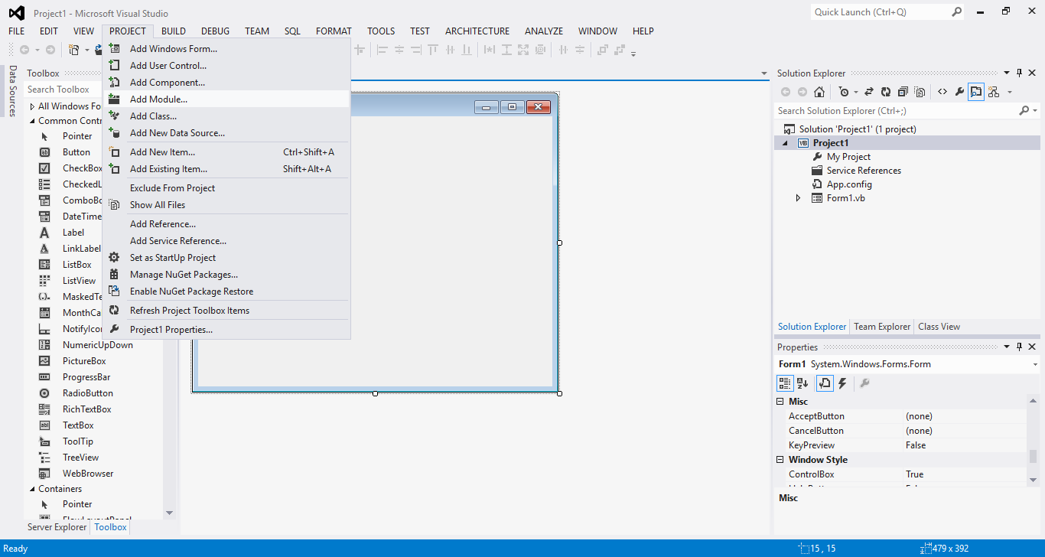The width and height of the screenshot is (1045, 557).
Task: Expand the Form1.vb node in Solution Explorer
Action: [798, 197]
